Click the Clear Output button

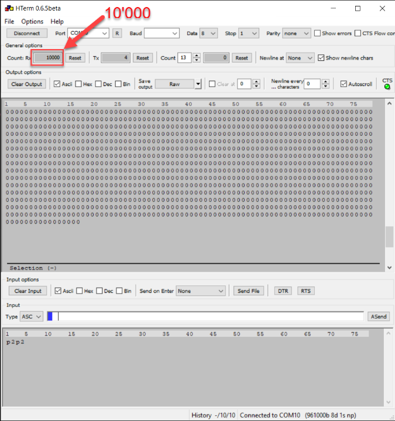coord(27,84)
